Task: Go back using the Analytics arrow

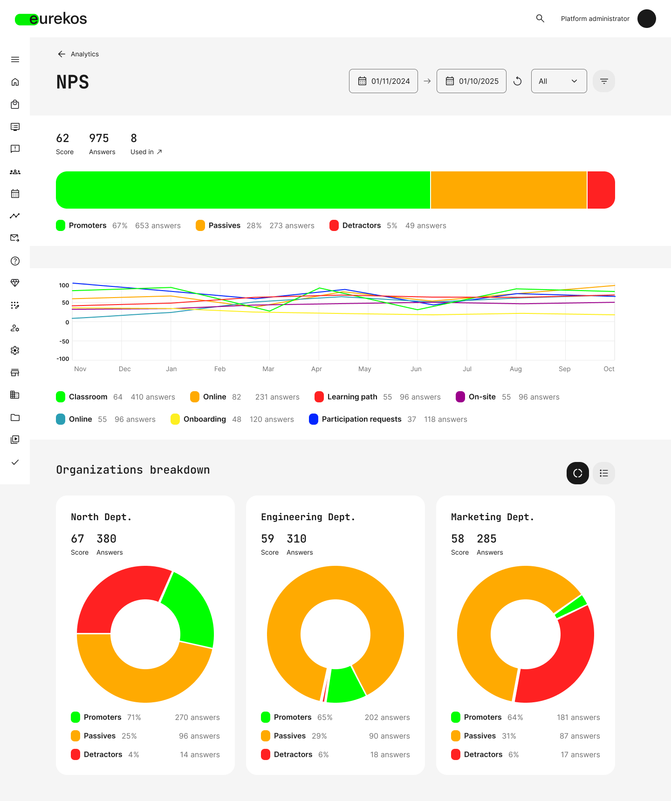Action: click(62, 54)
